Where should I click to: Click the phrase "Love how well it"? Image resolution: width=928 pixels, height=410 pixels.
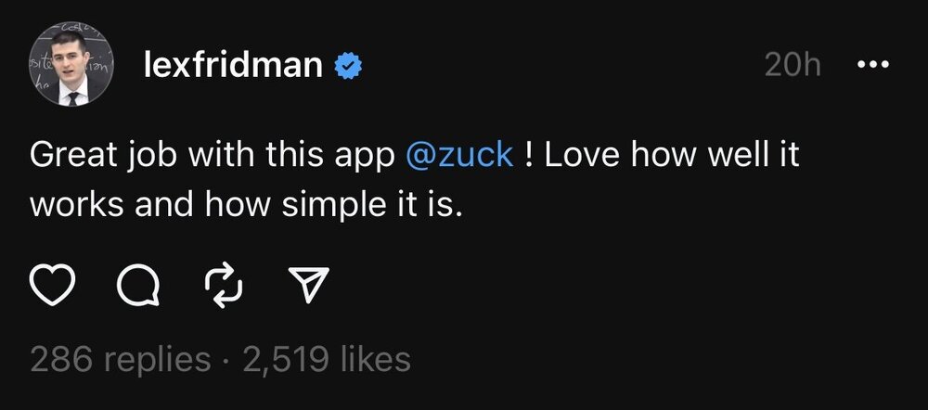[x=672, y=156]
